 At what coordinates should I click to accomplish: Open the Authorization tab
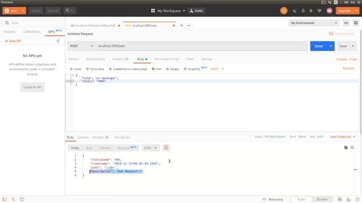[96, 59]
